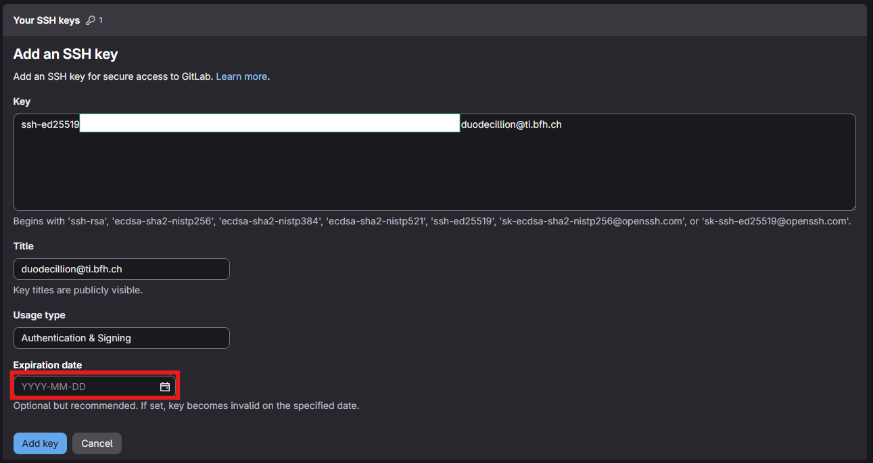Click empty area of the Key textarea
Screen dimensions: 873x463
[x=433, y=176]
